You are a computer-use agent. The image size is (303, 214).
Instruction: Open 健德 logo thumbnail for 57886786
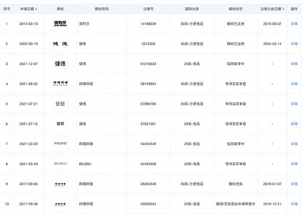[x=60, y=104]
